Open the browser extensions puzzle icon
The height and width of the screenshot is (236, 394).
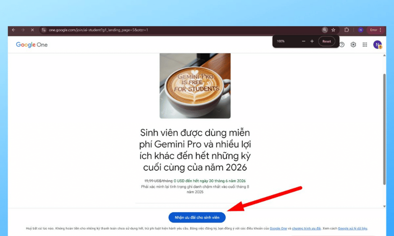(347, 30)
